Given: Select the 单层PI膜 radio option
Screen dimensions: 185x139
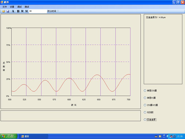Looking at the screenshot, I should [145, 98].
